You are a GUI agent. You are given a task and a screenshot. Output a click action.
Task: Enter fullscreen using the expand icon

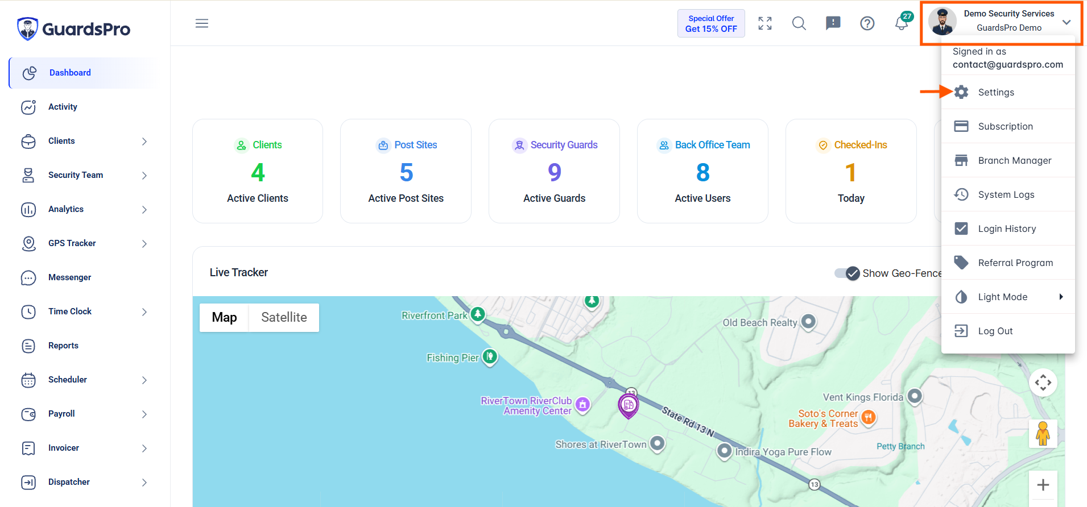(765, 23)
